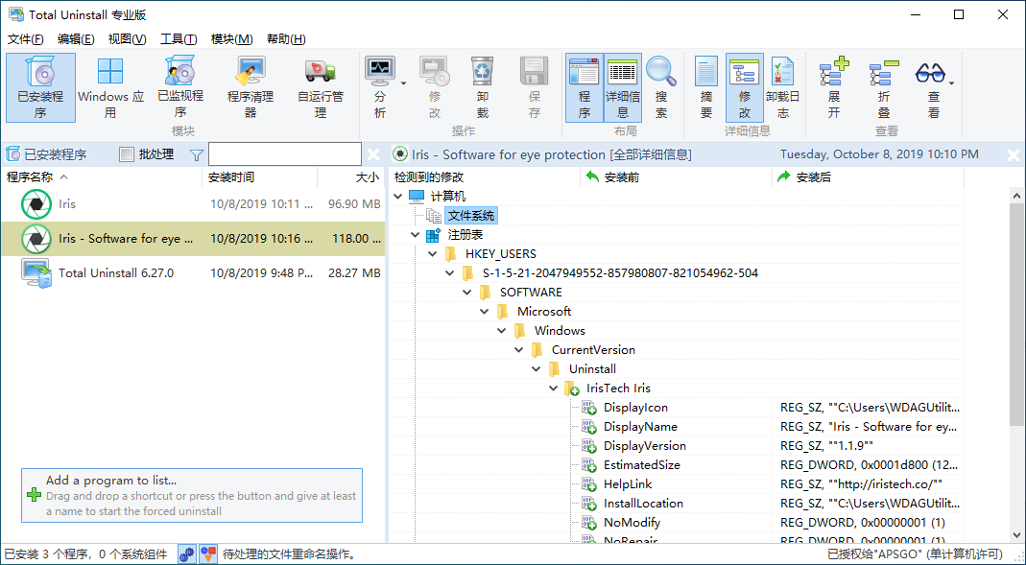Open the 帮助(H) menu

[x=286, y=39]
